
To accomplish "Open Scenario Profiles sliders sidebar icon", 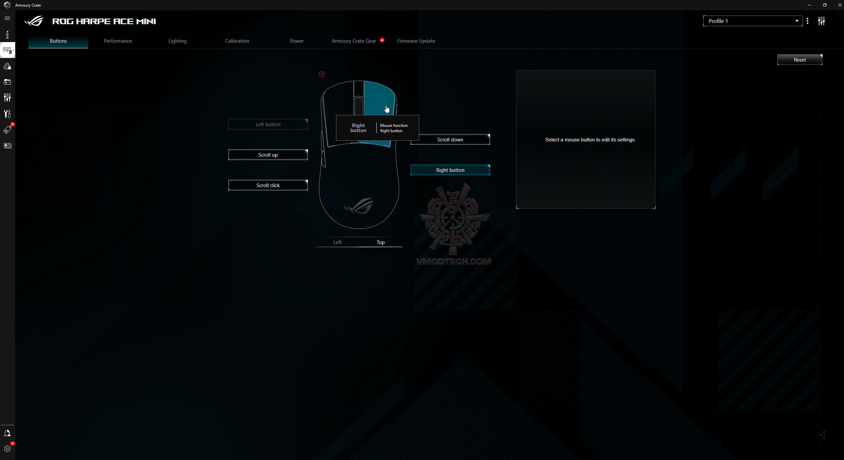I will pyautogui.click(x=7, y=97).
